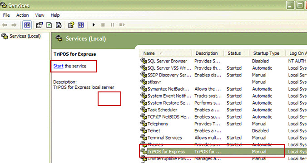Image resolution: width=307 pixels, height=163 pixels.
Task: Select the Terminal Services service name
Action: coord(165,138)
